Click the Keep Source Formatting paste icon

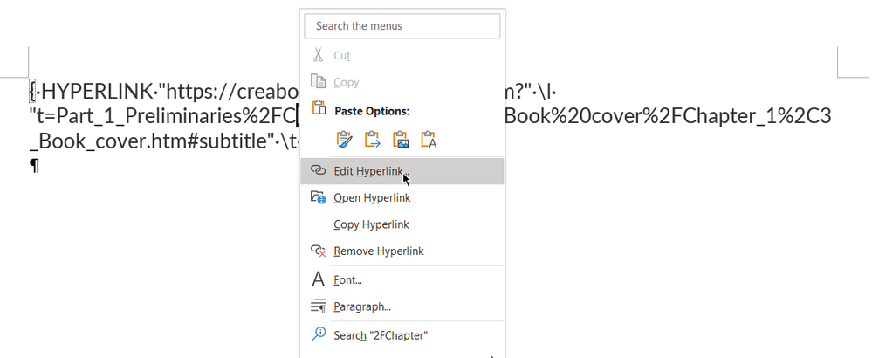pyautogui.click(x=346, y=139)
